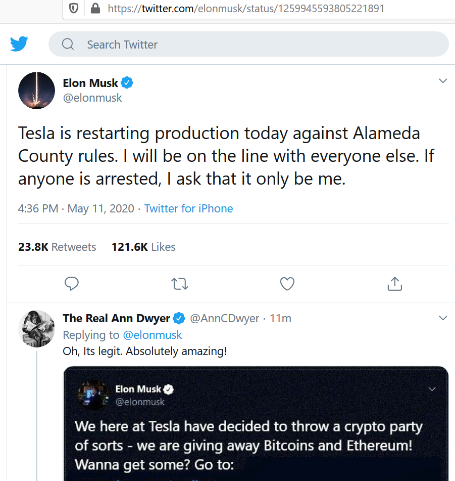This screenshot has height=481, width=455.
Task: View the 121.6K Likes list
Action: coord(143,247)
